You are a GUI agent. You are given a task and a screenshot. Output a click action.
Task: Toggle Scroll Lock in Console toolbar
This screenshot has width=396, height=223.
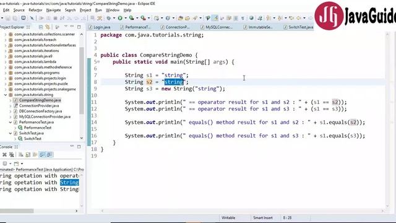click(28, 154)
